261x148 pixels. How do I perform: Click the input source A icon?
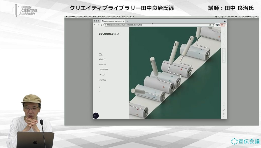[222, 17]
